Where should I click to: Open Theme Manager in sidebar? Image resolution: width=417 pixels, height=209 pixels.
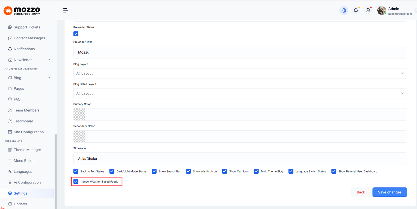pos(27,150)
